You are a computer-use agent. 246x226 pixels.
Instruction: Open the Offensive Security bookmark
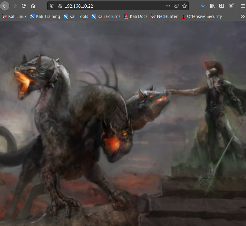202,16
